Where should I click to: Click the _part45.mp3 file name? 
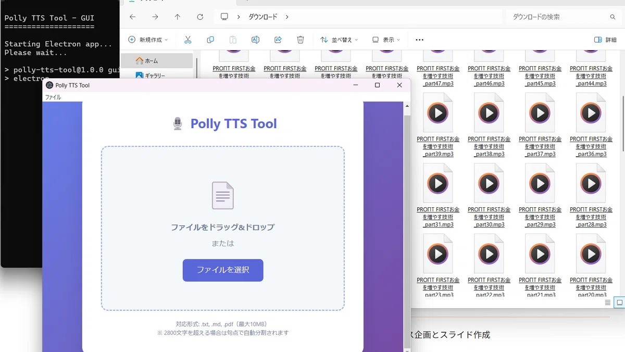point(540,76)
